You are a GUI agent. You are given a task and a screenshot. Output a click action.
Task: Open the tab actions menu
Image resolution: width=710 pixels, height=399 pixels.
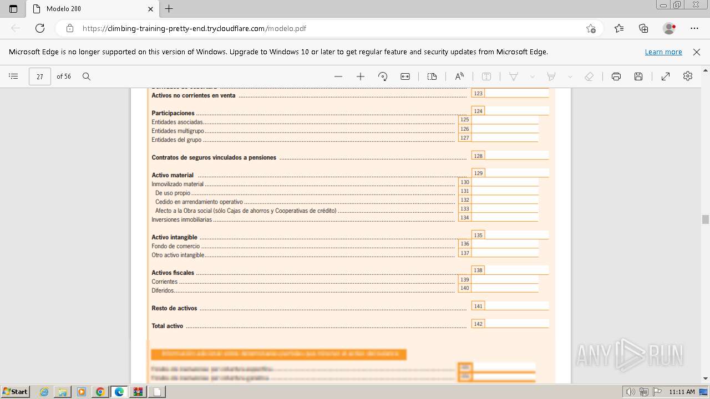13,9
